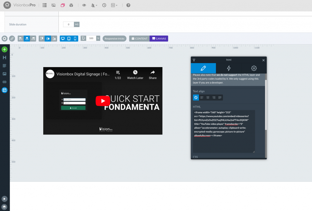Play the YouTube video on canvas
This screenshot has width=312, height=211.
click(103, 101)
